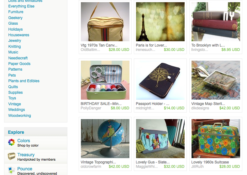Visit the oldcrowfarm seller link
Image resolution: width=247 pixels, height=175 pixels.
point(91,167)
